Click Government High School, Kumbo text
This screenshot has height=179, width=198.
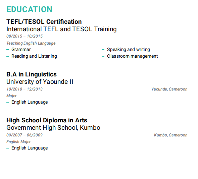point(53,128)
